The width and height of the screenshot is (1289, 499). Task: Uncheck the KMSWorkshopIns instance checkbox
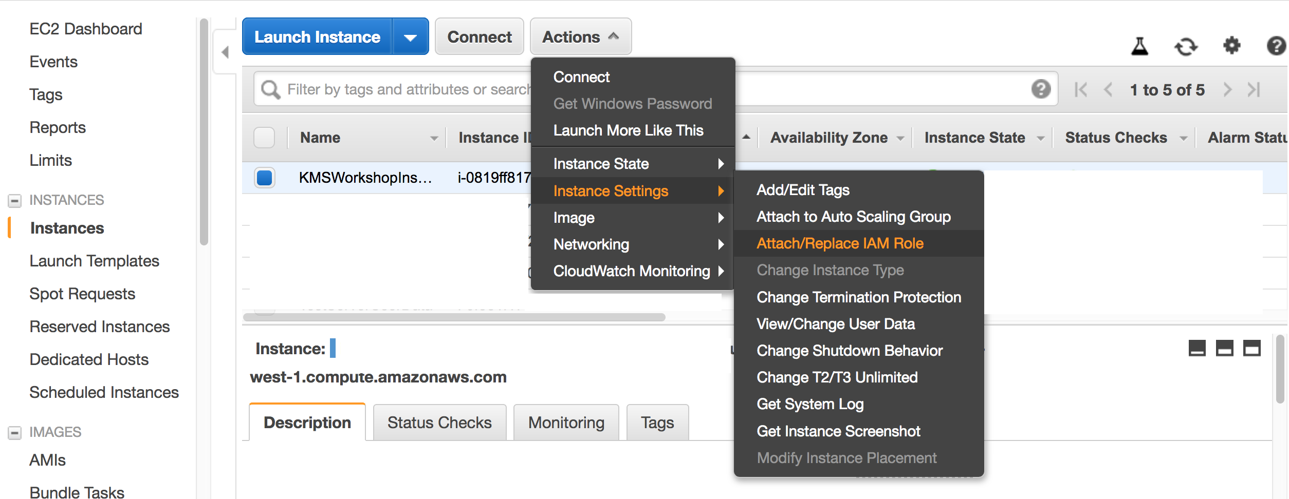click(x=264, y=178)
